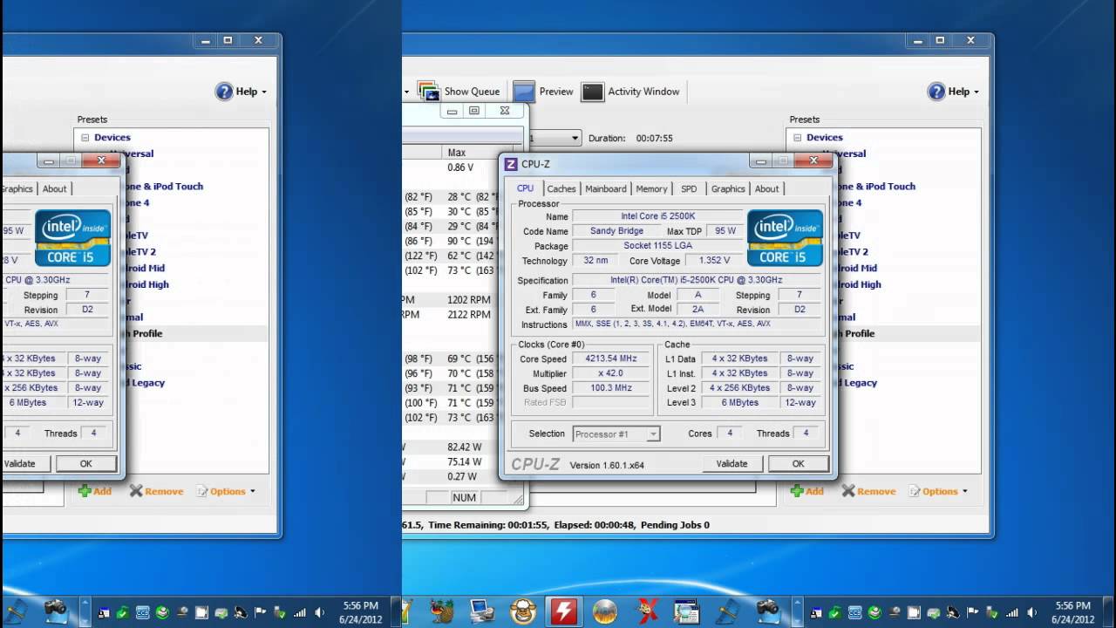Open the Graphics tab in the full CPU-Z window
Viewport: 1116px width, 628px height.
point(728,188)
